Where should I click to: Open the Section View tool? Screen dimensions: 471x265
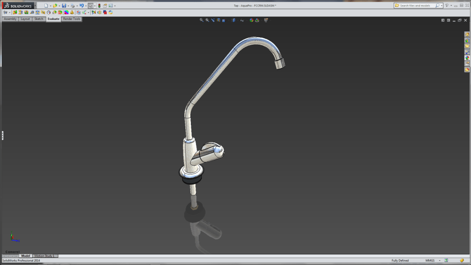218,20
